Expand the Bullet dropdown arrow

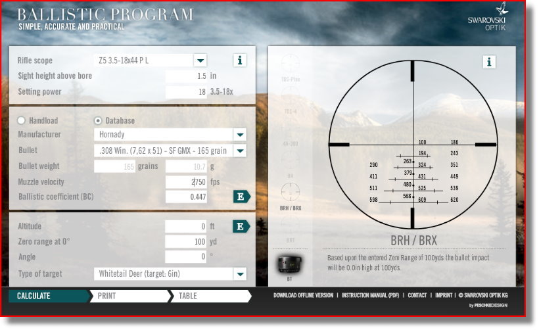[x=240, y=151]
